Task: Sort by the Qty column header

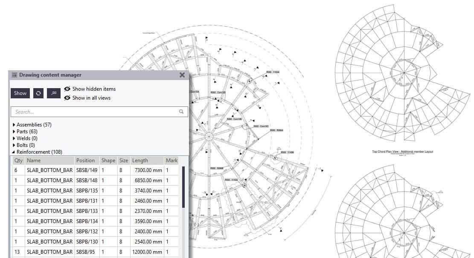Action: tap(18, 161)
